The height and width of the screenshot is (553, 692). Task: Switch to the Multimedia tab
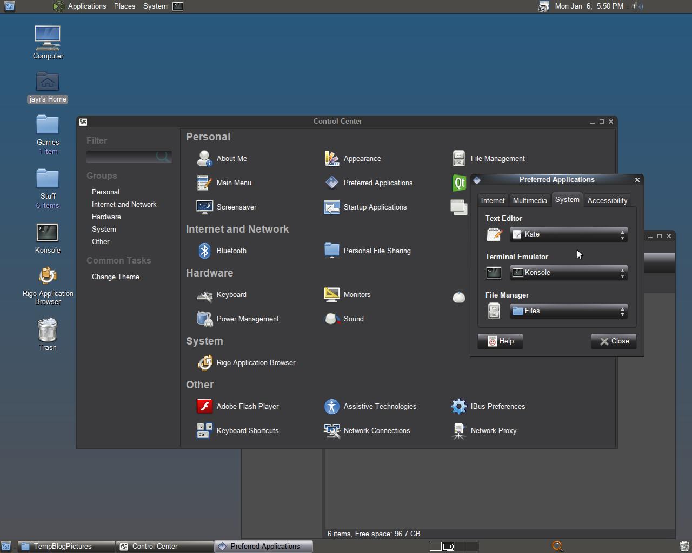coord(530,200)
